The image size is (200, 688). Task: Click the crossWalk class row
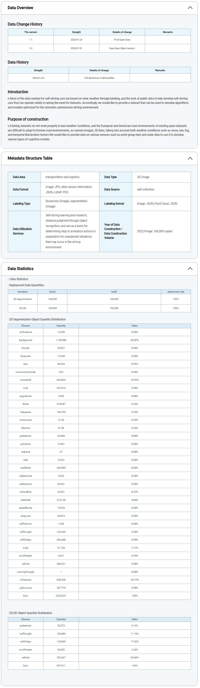[x=25, y=380]
